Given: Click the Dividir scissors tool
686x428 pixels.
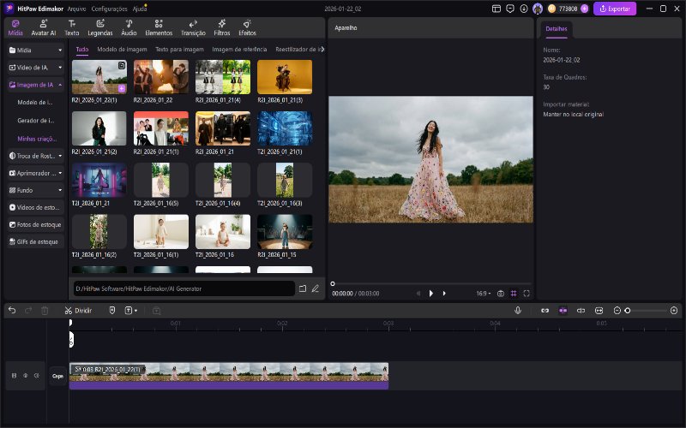Looking at the screenshot, I should pyautogui.click(x=77, y=310).
